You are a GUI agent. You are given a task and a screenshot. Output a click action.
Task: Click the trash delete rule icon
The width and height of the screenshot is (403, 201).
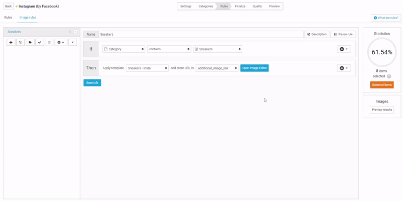tap(49, 42)
